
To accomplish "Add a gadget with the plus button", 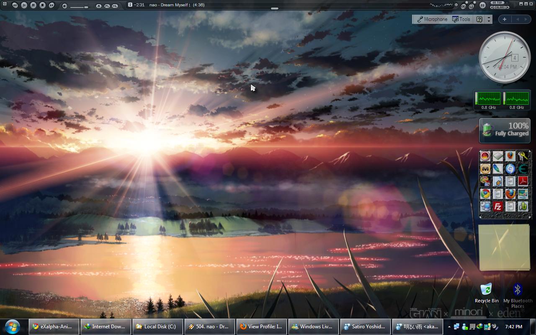I will [504, 19].
